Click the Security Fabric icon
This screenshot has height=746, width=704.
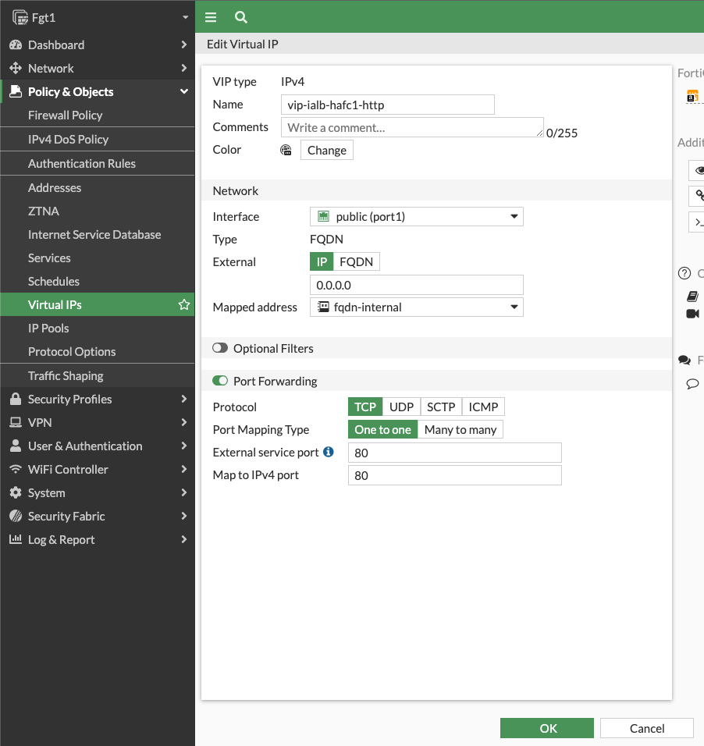point(16,516)
